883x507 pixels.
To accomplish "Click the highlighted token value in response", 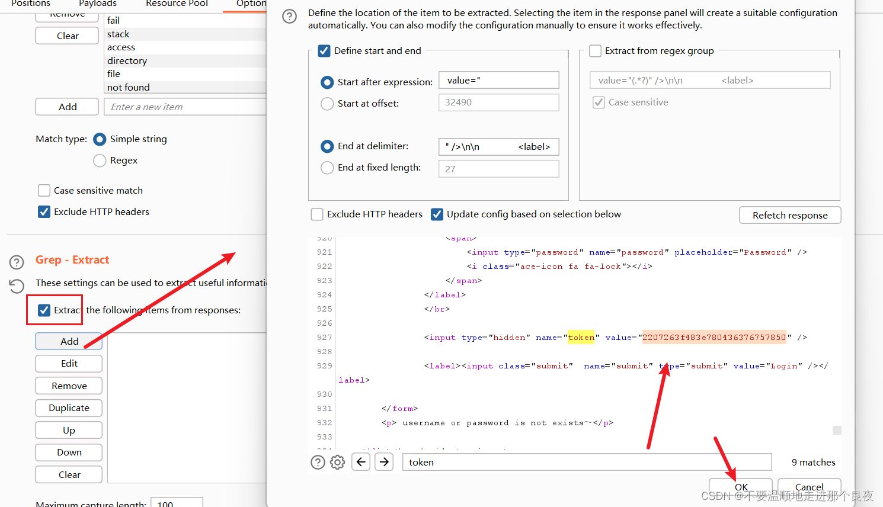I will point(714,338).
